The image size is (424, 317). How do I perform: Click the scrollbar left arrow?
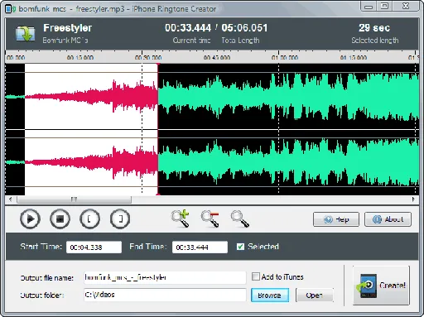pos(11,199)
